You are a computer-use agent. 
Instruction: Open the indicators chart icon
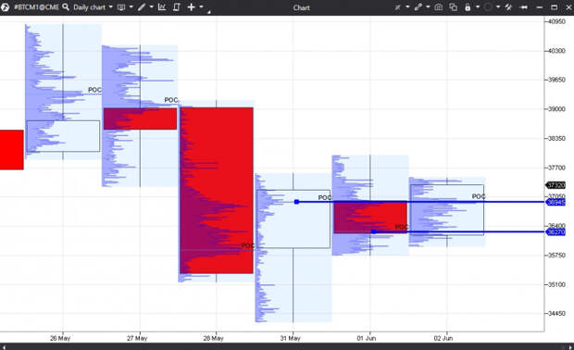pos(162,7)
